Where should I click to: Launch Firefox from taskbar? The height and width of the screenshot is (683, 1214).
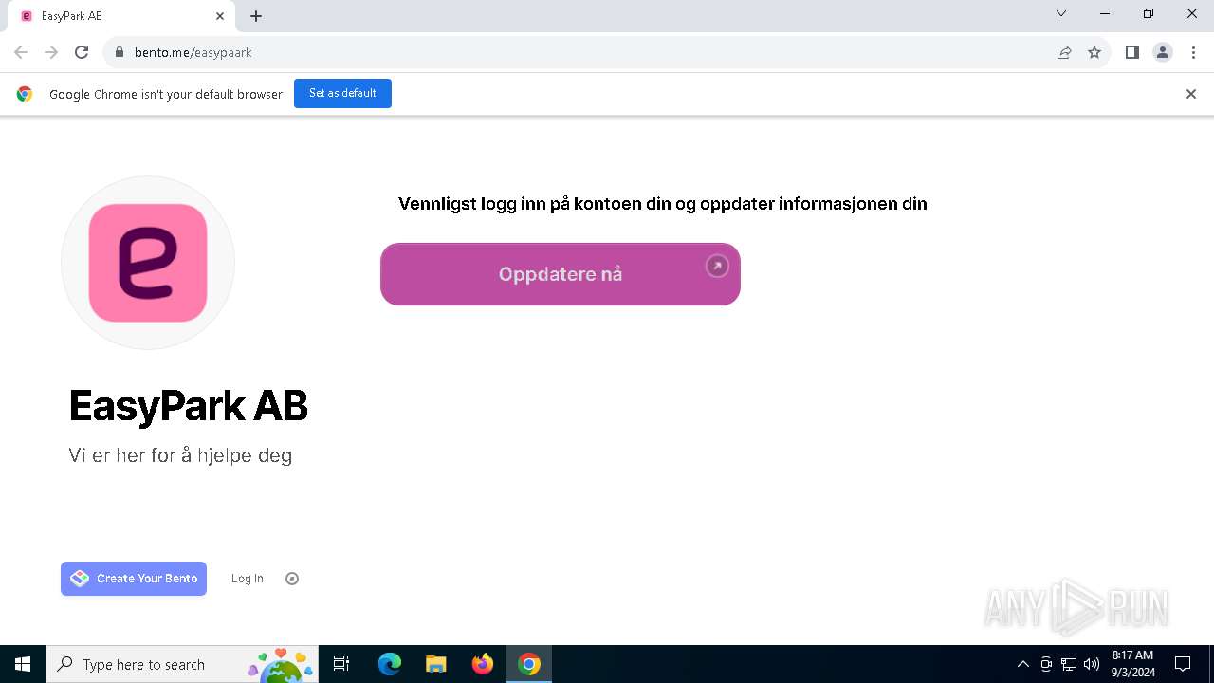pos(483,664)
